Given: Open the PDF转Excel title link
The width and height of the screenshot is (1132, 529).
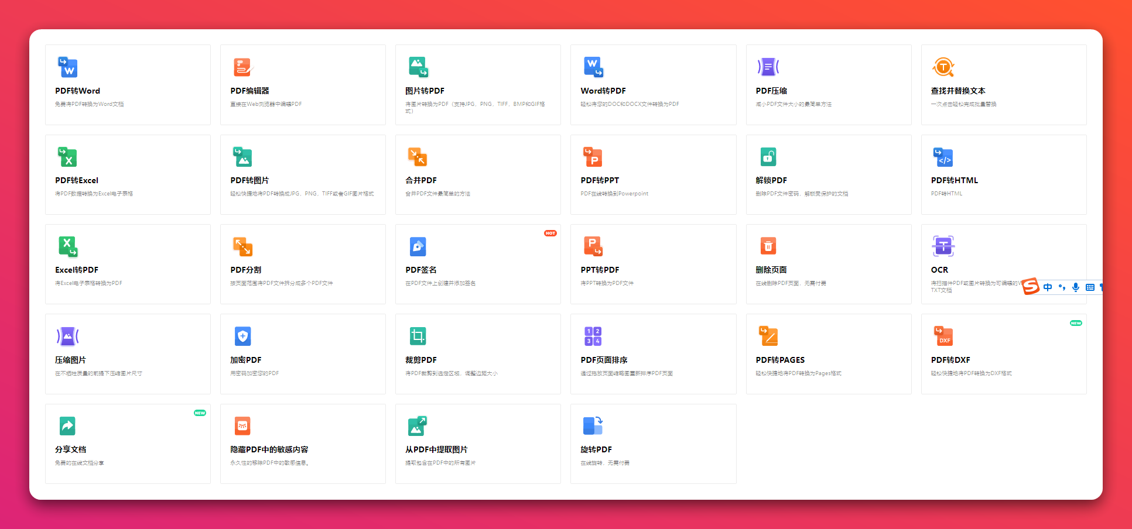Looking at the screenshot, I should tap(77, 180).
